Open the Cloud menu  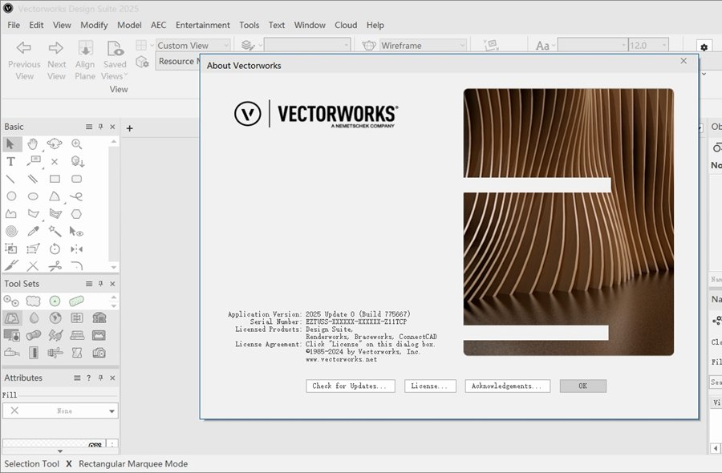(346, 25)
